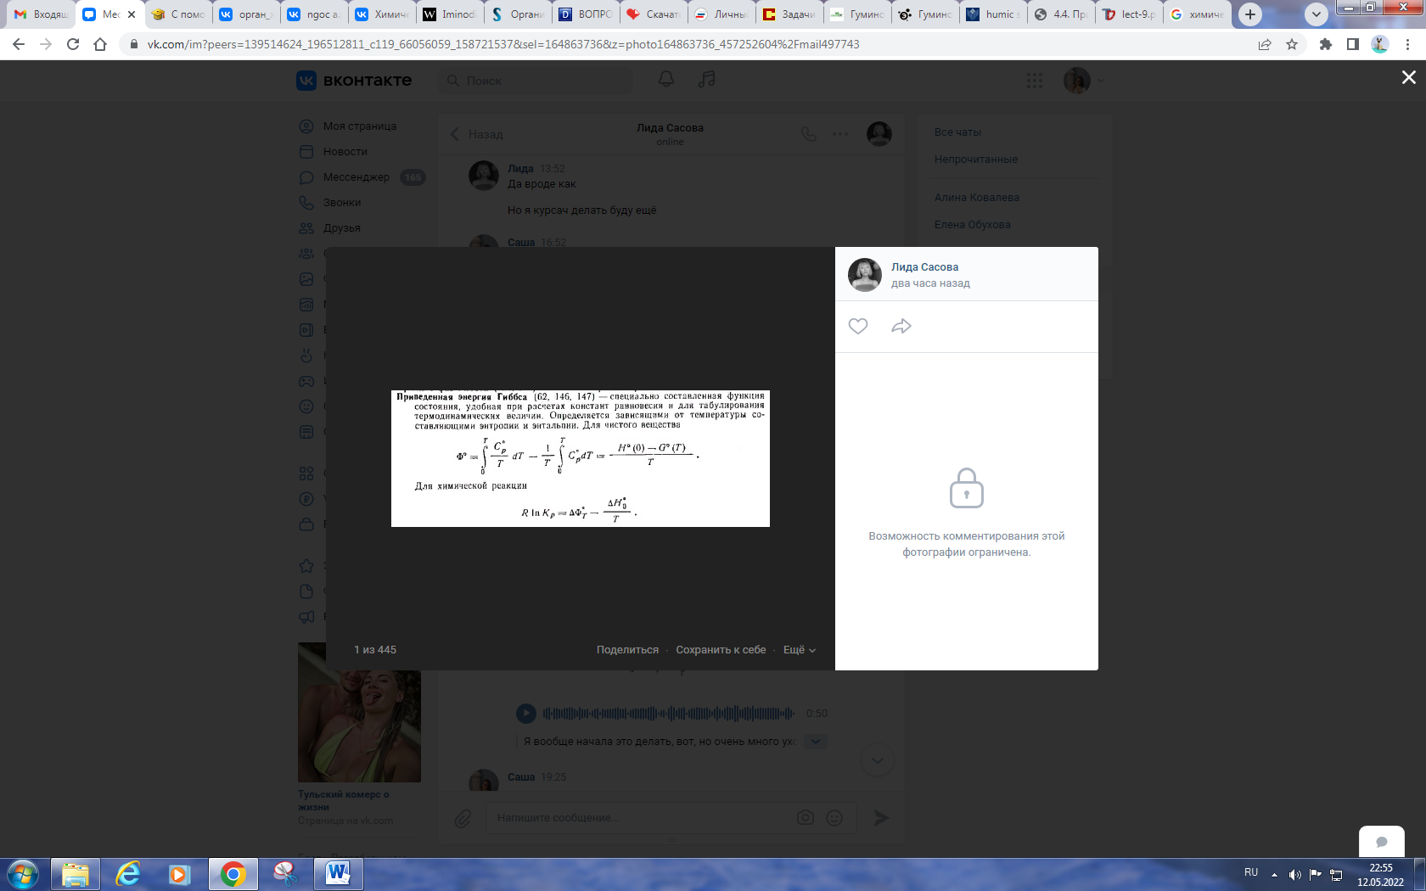Go back with Назад in chat
This screenshot has height=891, width=1426.
(x=476, y=134)
